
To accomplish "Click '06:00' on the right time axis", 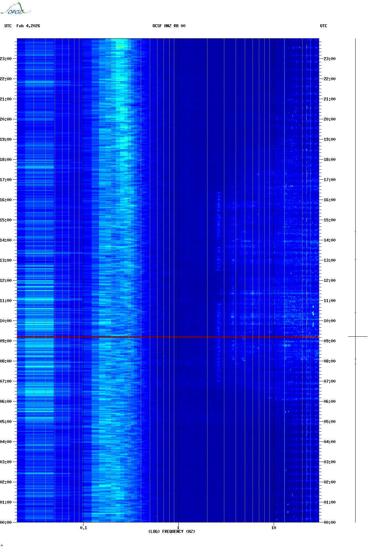I will point(330,402).
